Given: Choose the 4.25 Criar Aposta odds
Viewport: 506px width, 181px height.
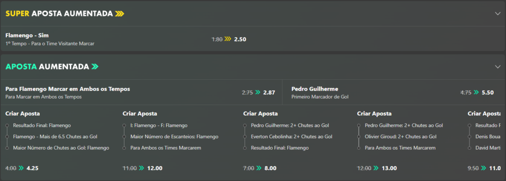Looking at the screenshot, I should (x=32, y=168).
